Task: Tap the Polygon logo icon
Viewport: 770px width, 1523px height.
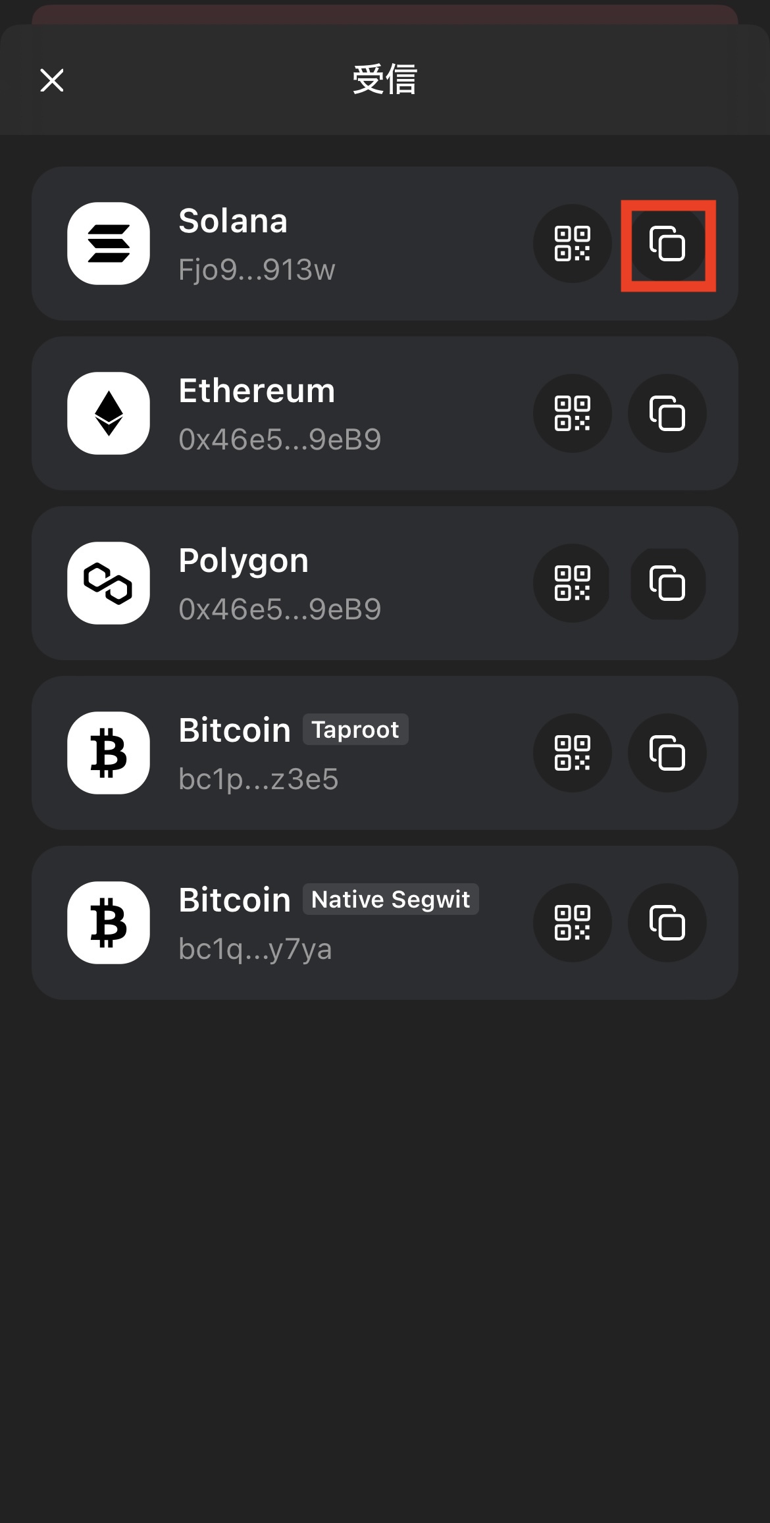Action: (x=109, y=583)
